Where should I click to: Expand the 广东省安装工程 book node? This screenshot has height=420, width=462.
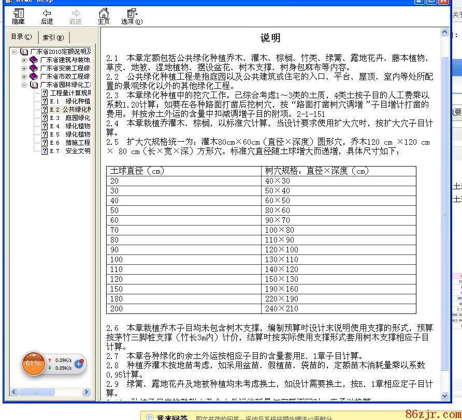[x=24, y=68]
